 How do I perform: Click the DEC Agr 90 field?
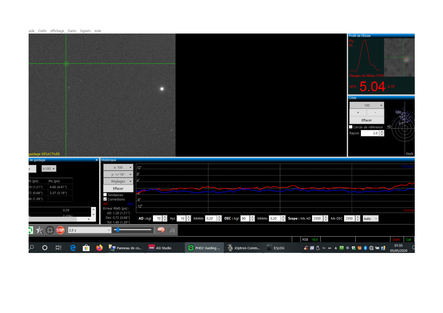[x=245, y=218]
